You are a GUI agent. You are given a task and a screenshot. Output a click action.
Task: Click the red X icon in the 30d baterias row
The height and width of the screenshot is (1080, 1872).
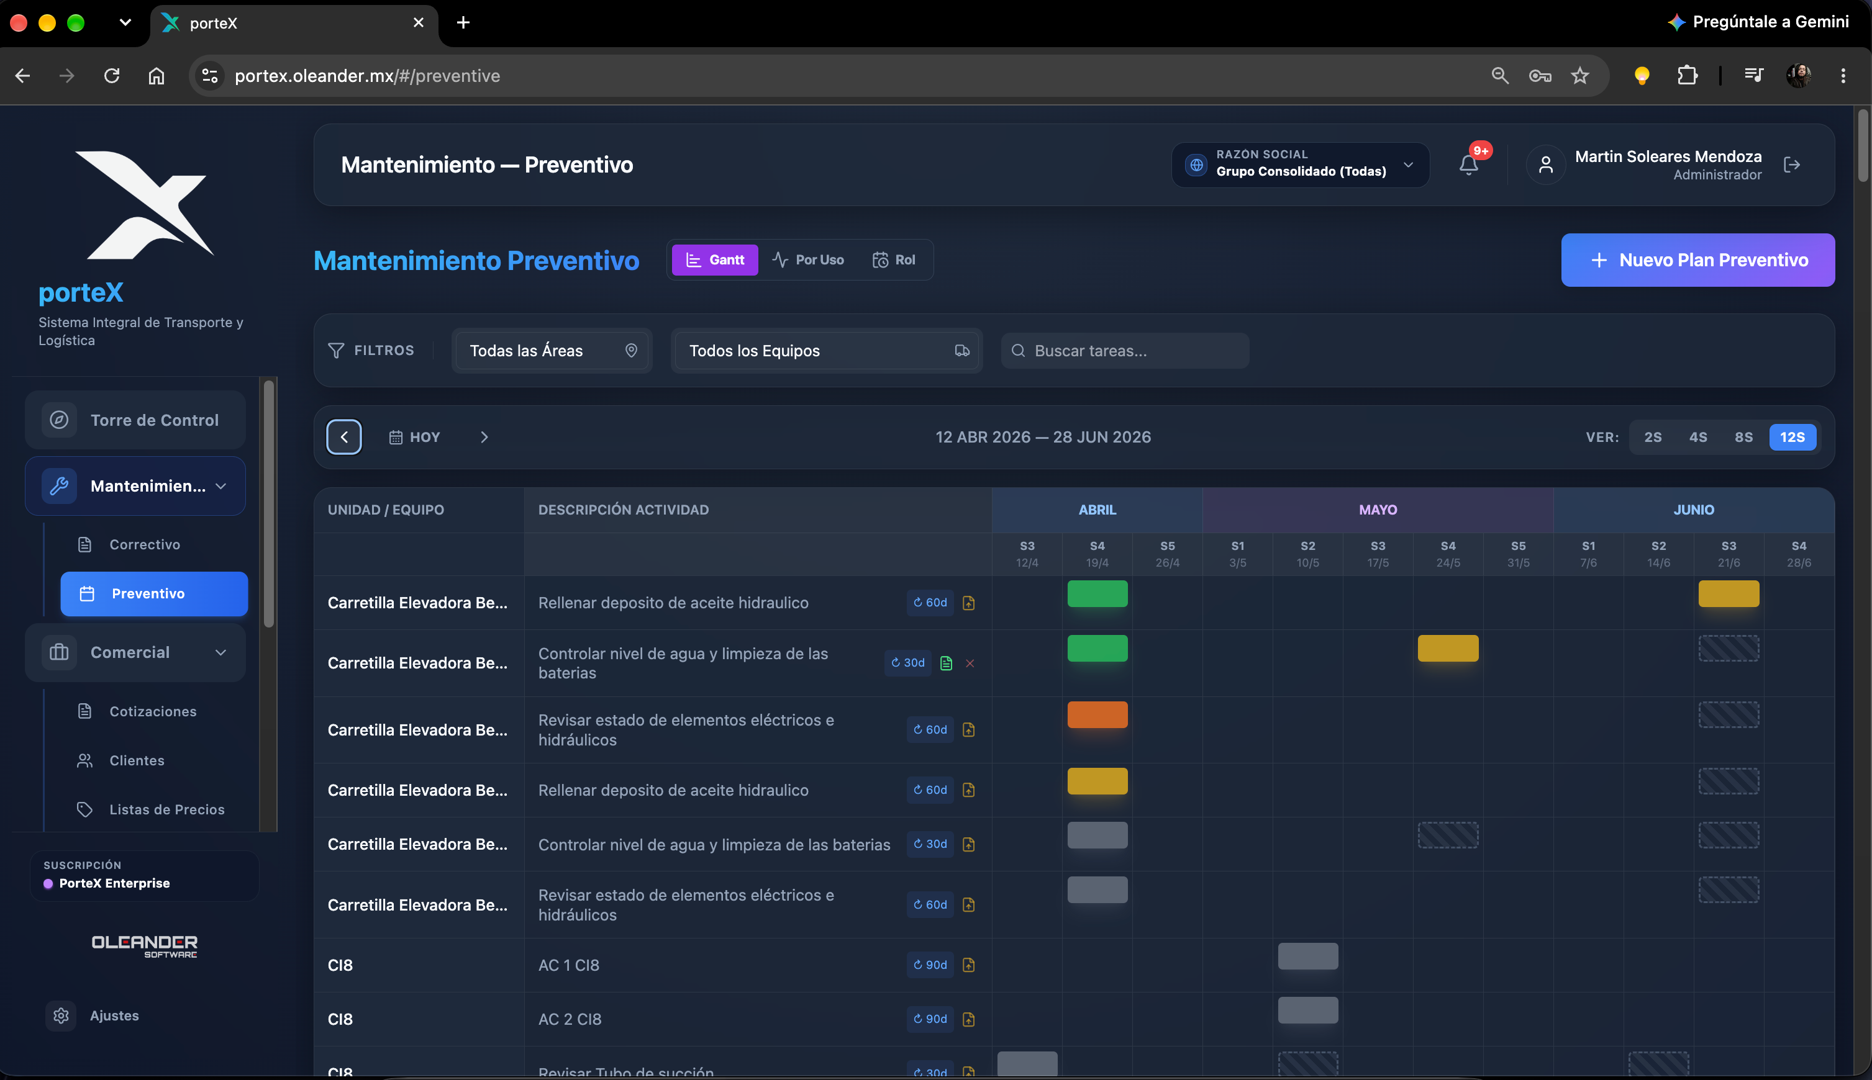pos(970,663)
